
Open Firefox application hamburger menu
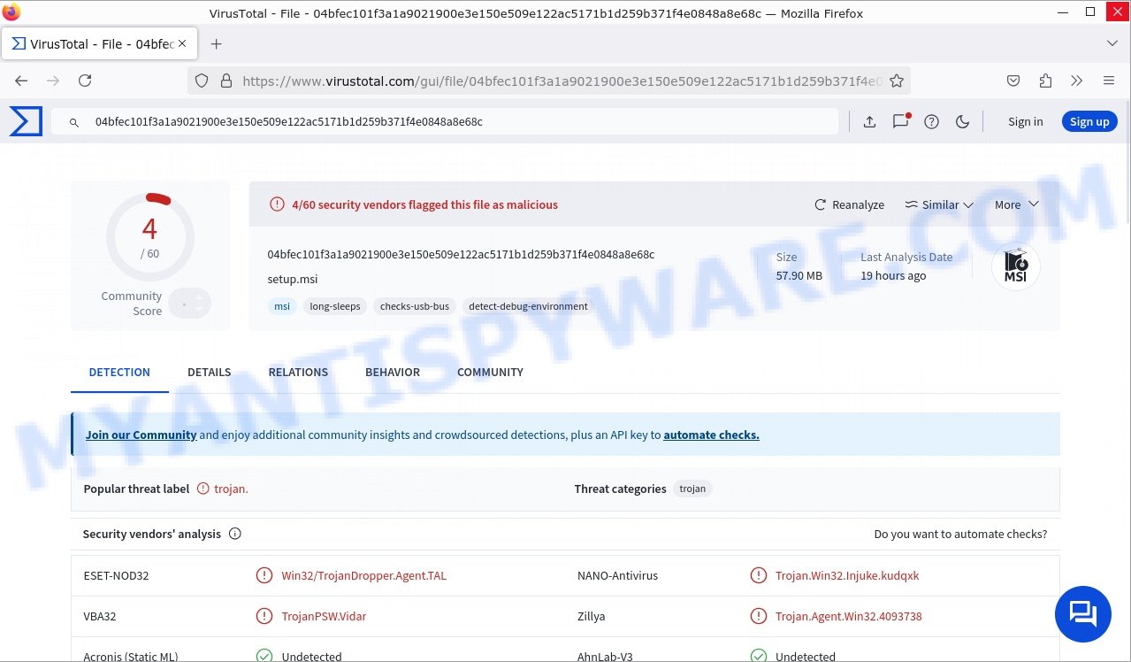1109,81
